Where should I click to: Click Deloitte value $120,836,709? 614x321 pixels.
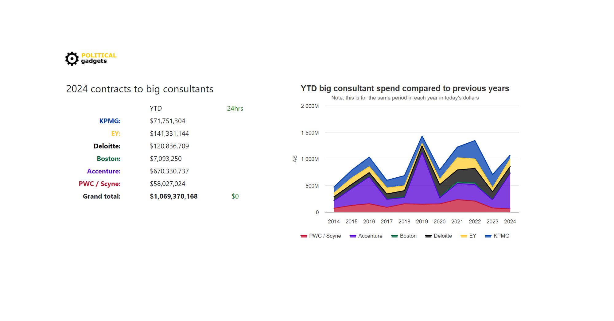169,146
